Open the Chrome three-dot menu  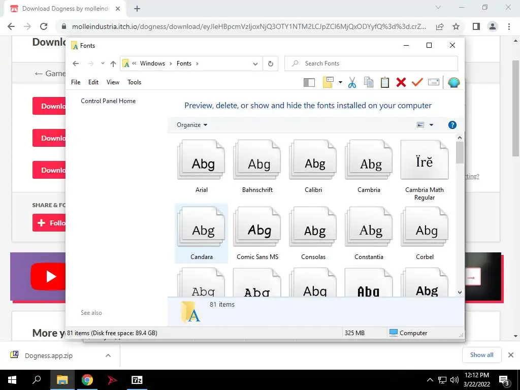click(509, 26)
